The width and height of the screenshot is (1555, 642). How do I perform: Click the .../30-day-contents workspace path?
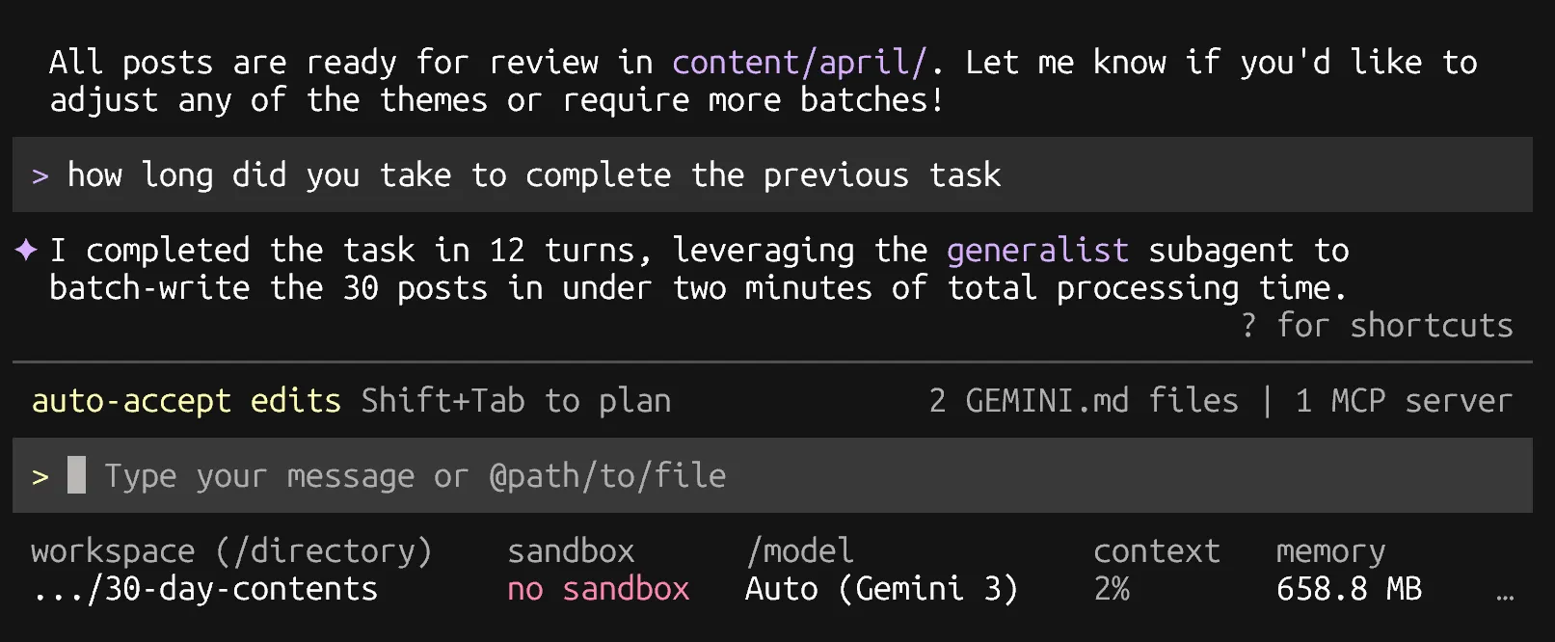tap(204, 589)
